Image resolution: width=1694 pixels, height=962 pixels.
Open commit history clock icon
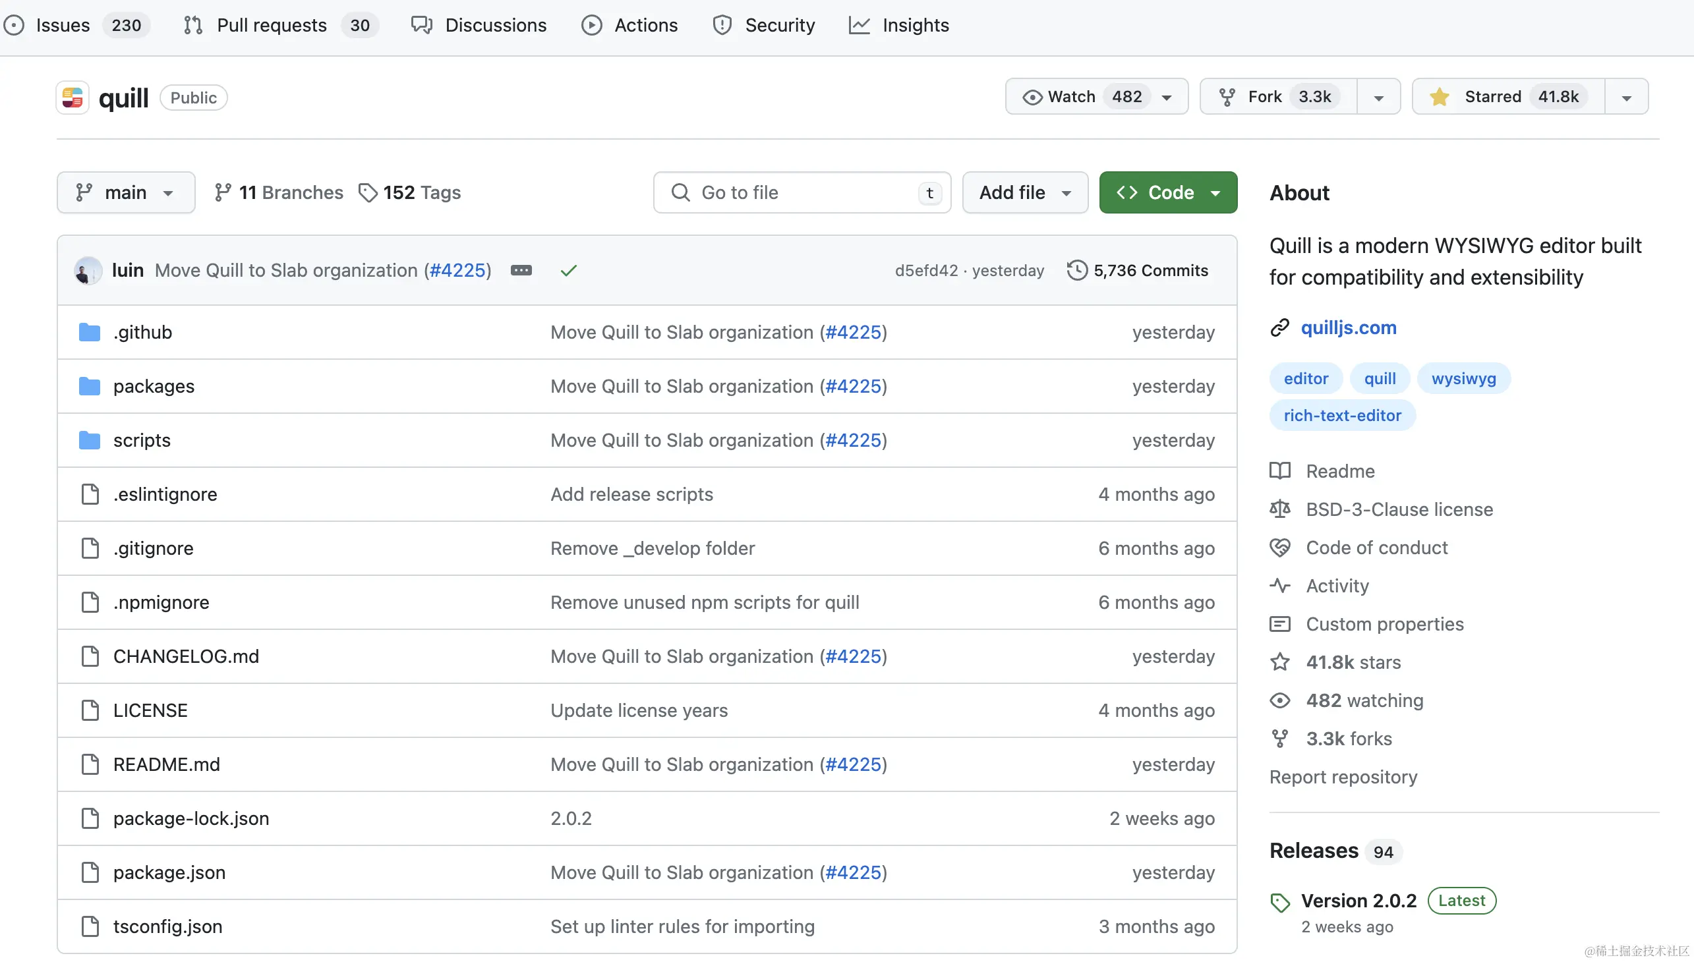tap(1076, 270)
